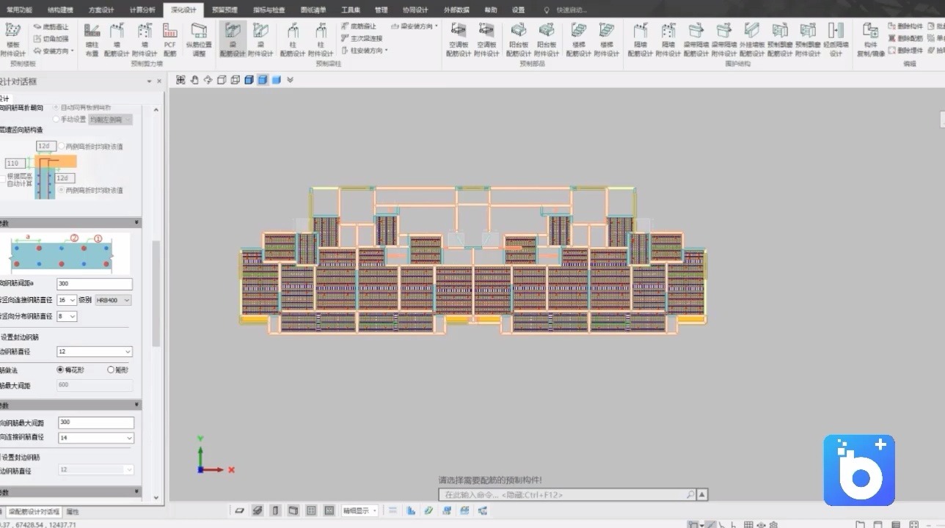This screenshot has width=945, height=528.
Task: Click the 110 dimension field
Action: pos(15,163)
